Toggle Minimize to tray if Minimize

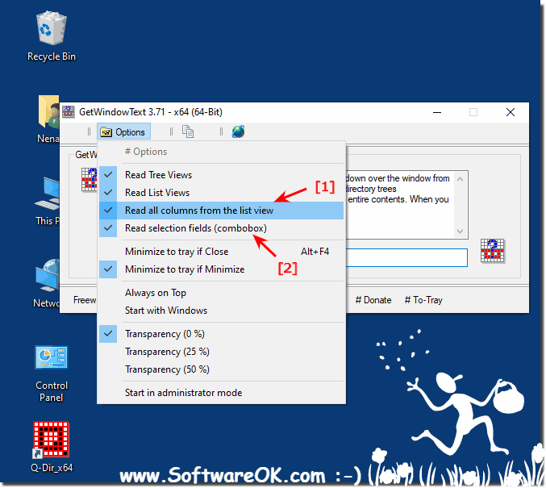[x=222, y=269]
